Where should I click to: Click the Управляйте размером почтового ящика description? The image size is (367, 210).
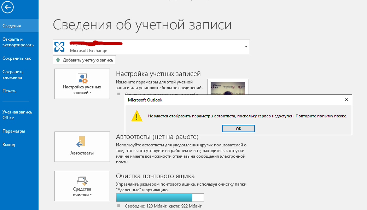tap(181, 187)
